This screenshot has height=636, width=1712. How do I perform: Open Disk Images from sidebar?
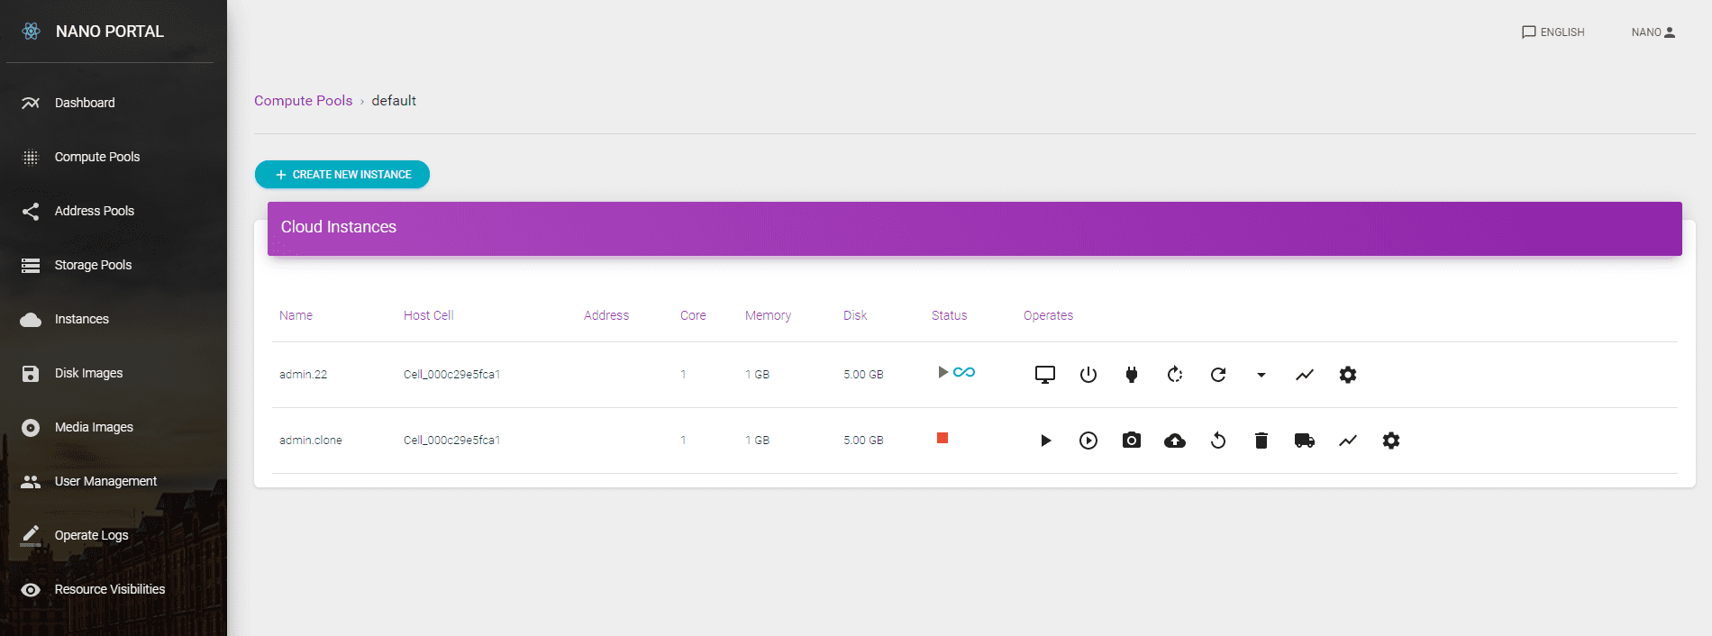pos(88,373)
